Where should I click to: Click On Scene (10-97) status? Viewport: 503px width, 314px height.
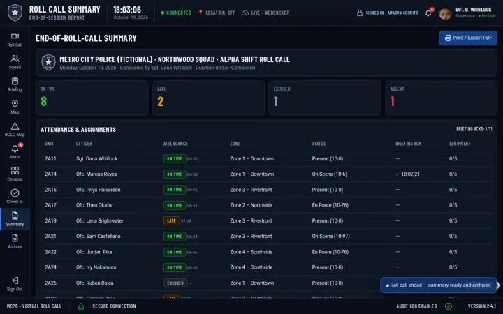tap(330, 236)
